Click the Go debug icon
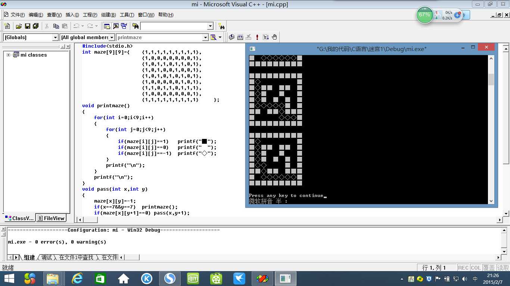Screen dimensions: 510x286 click(266, 37)
